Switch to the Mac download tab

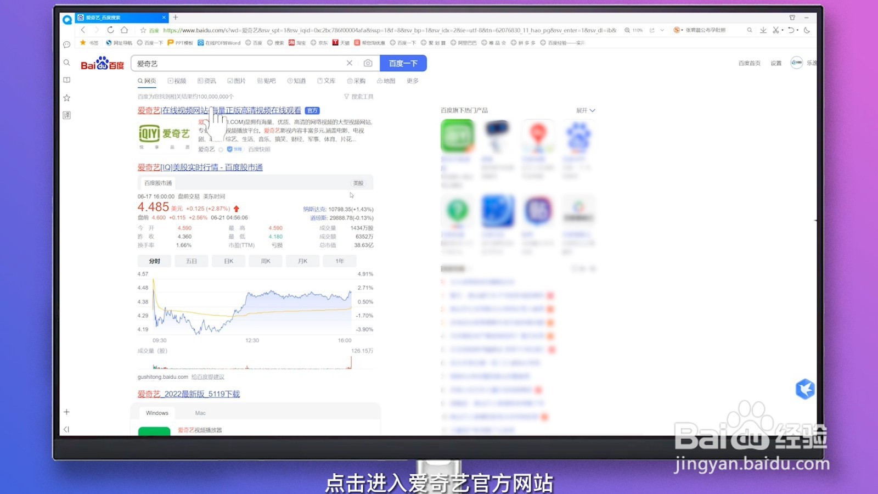(200, 413)
